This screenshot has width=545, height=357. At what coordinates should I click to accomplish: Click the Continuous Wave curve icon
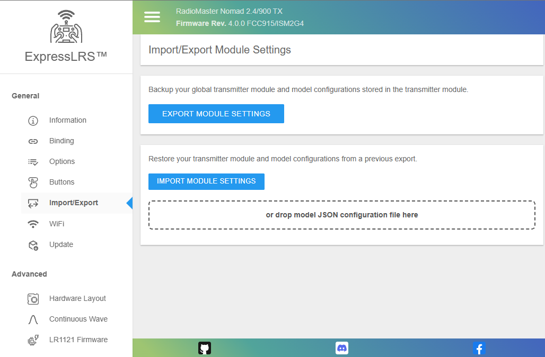pyautogui.click(x=33, y=319)
